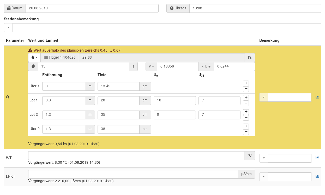Expand the Q Bemerkung dropdown
325x195 pixels.
pyautogui.click(x=264, y=97)
